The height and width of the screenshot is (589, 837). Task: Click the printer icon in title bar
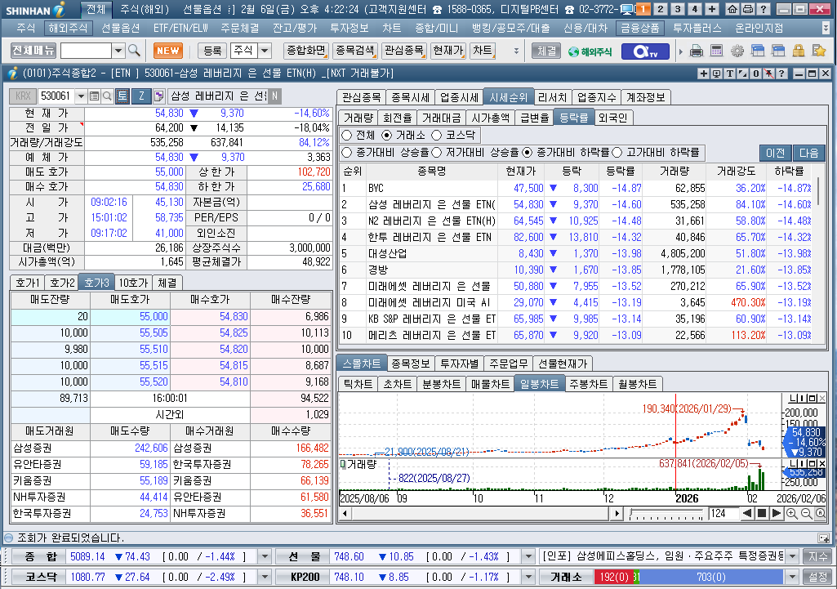(748, 9)
